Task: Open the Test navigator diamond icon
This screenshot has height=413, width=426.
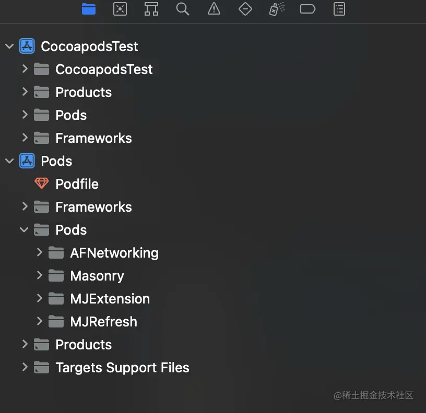Action: (x=245, y=9)
